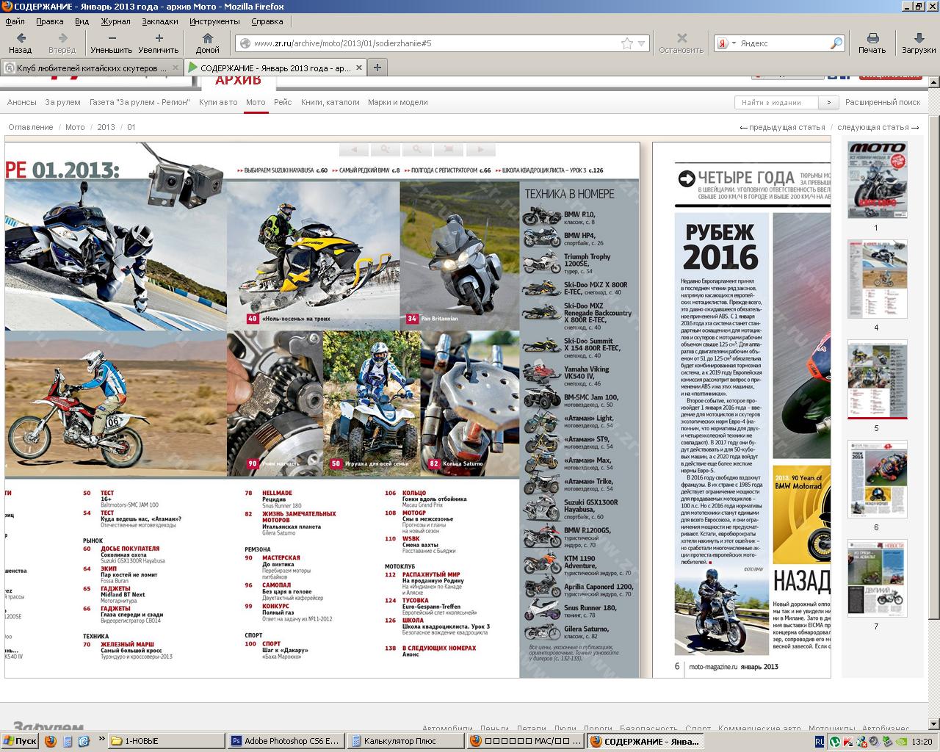This screenshot has height=752, width=940.
Task: Go to the Домой home page
Action: pyautogui.click(x=207, y=43)
